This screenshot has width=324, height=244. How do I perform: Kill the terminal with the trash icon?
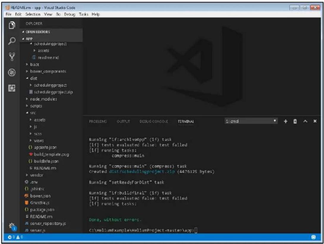295,121
